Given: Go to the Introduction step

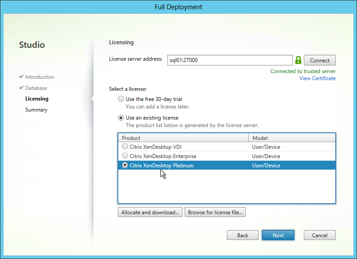Looking at the screenshot, I should tap(39, 77).
